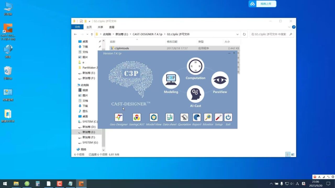Open the 文件 menu tab
The height and width of the screenshot is (188, 335).
pos(77,27)
